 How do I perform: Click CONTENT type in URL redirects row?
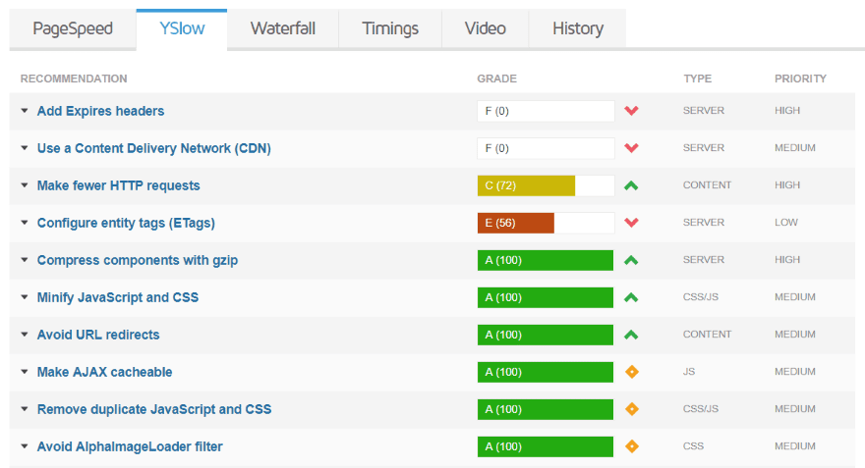coord(707,335)
